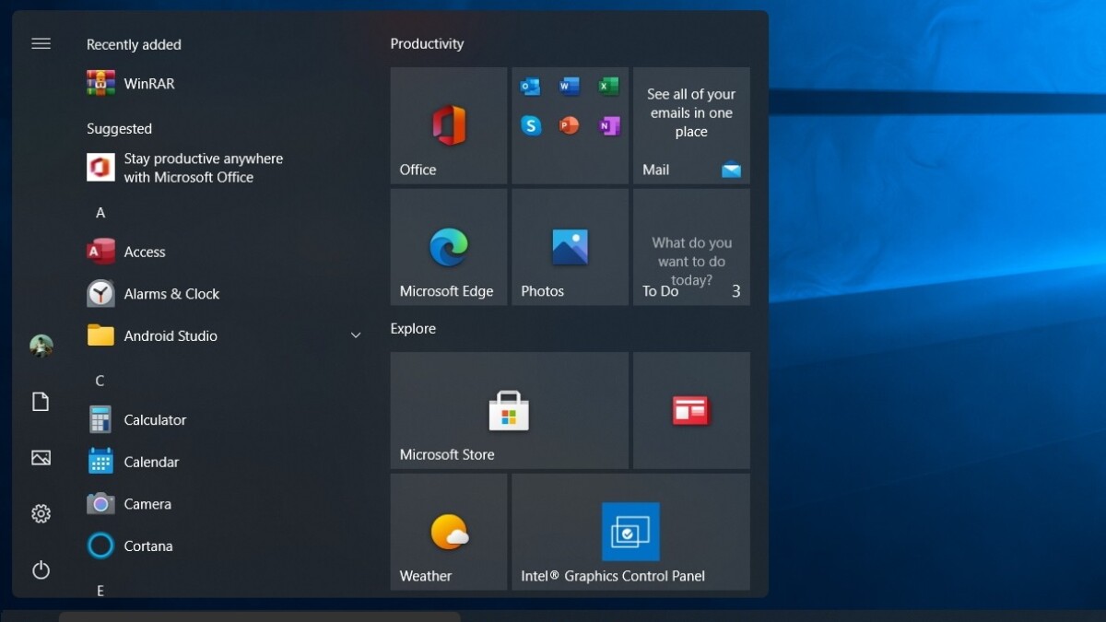Open the Microsoft Store tile
The height and width of the screenshot is (622, 1106).
508,410
